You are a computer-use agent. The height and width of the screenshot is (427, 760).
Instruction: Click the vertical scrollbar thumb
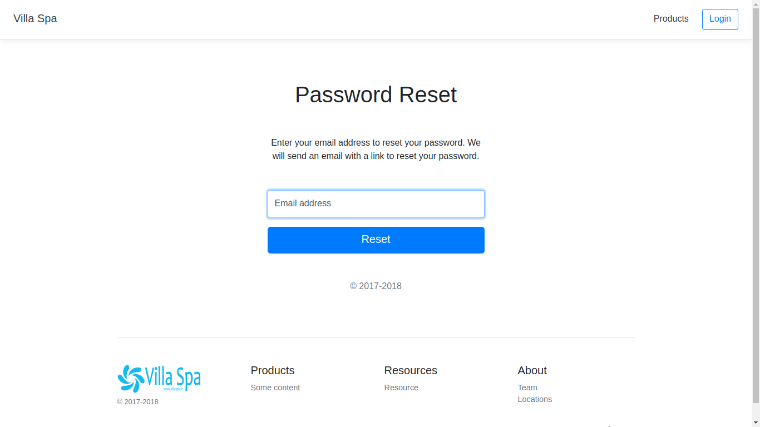tap(756, 200)
